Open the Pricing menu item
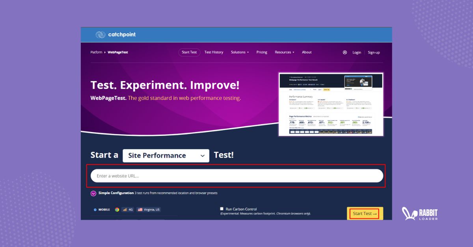The width and height of the screenshot is (473, 247). coord(261,52)
